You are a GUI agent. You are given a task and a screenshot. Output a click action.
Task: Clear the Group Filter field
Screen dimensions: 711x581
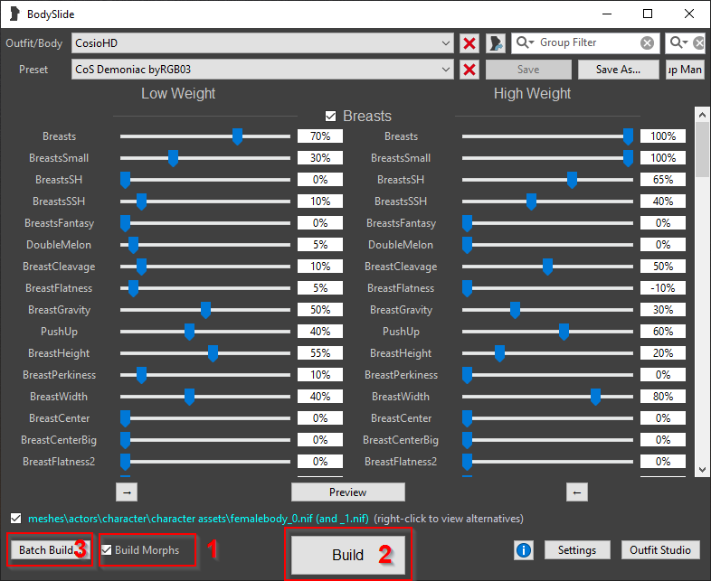pos(647,43)
